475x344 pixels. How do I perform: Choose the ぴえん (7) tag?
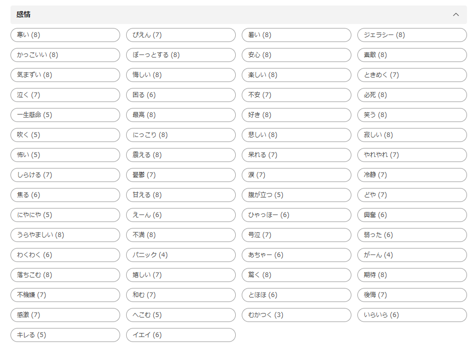[181, 35]
